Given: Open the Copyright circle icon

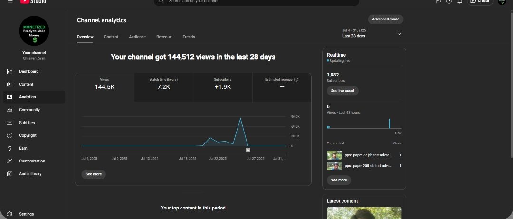Looking at the screenshot, I should pos(9,135).
